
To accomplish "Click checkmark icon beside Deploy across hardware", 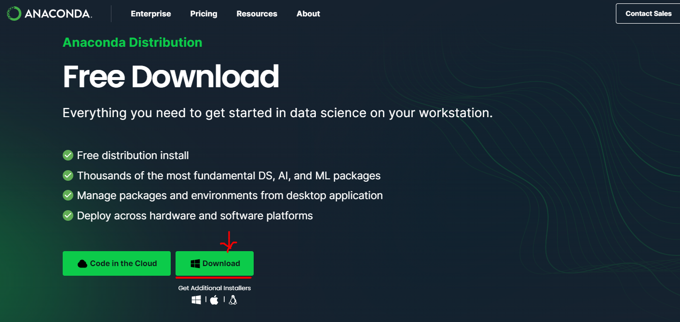I will (x=68, y=215).
